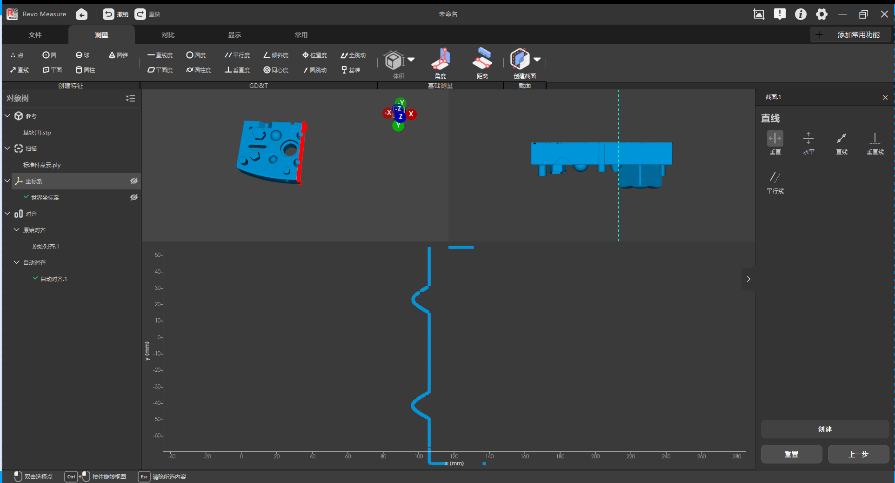Select the 距离 distance measurement tool
Image resolution: width=895 pixels, height=483 pixels.
482,63
